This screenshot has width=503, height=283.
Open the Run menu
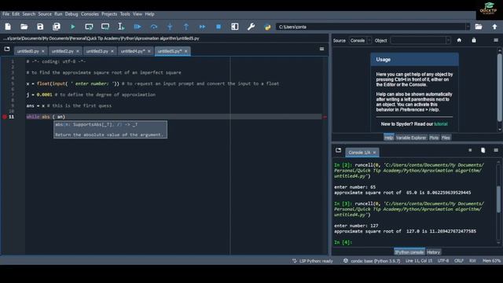click(58, 14)
